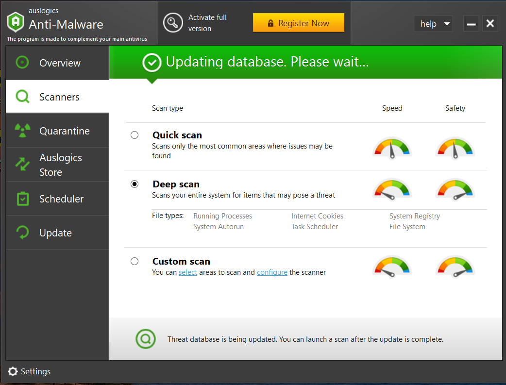The width and height of the screenshot is (506, 385).
Task: Click the Scanners magnifying glass icon
Action: point(23,96)
